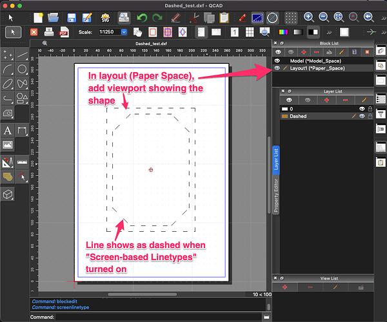The image size is (387, 322).
Task: Add a new view in View List
Action: 285,287
